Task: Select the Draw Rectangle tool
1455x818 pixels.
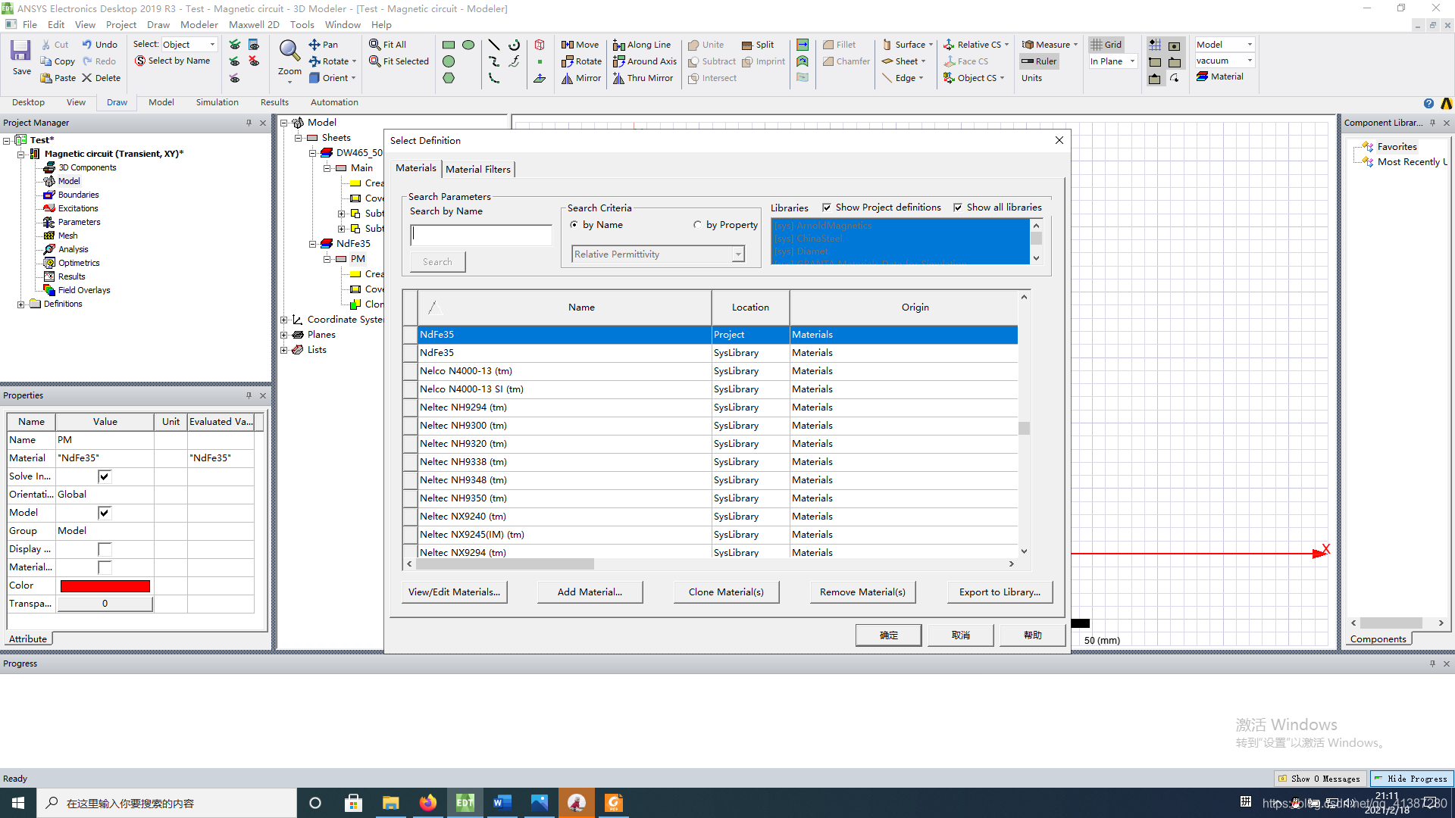Action: [x=449, y=45]
